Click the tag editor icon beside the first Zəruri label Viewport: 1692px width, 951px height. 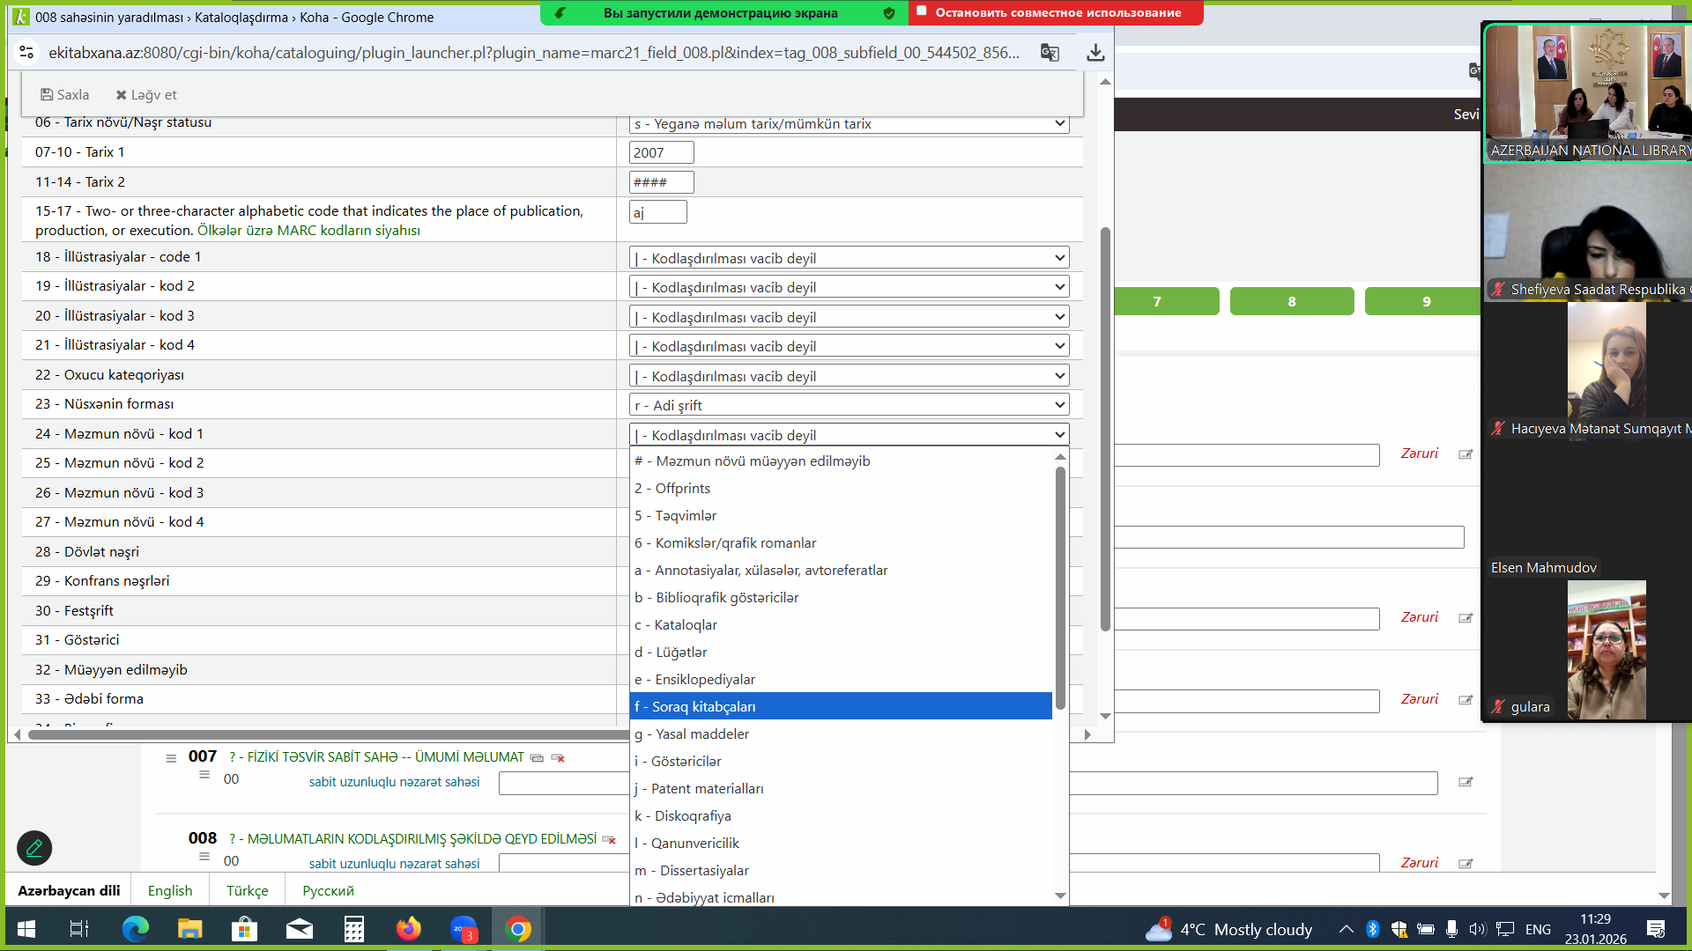point(1466,454)
